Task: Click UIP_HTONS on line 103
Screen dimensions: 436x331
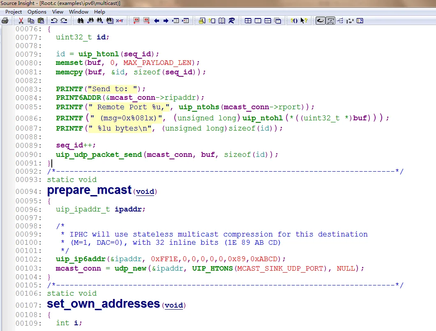Action: coord(212,269)
